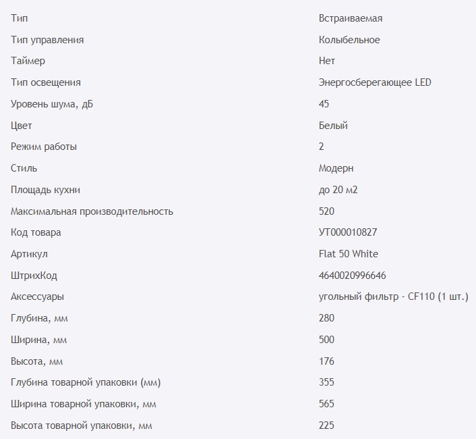Click the "Максимальная производительность" label
Viewport: 476px width, 439px height.
(x=92, y=211)
